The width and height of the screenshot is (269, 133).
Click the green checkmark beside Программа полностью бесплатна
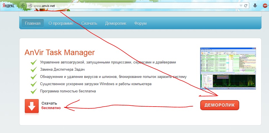(x=34, y=91)
